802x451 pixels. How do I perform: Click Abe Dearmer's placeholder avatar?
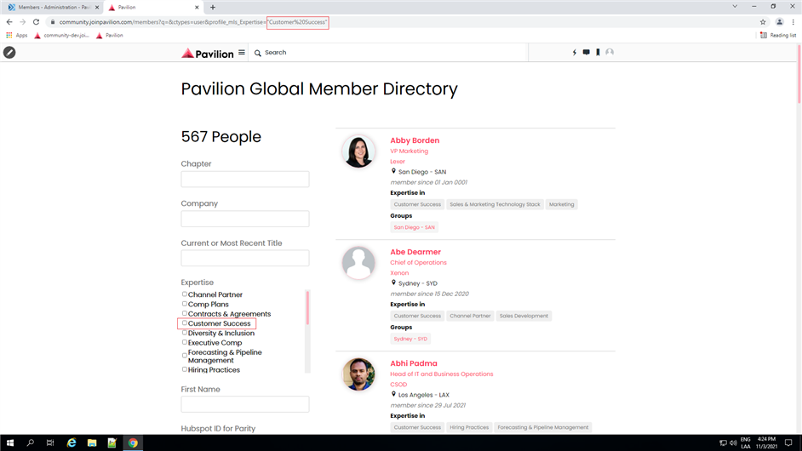[358, 263]
